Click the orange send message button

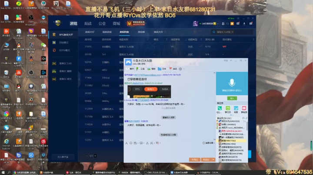pyautogui.click(x=206, y=159)
